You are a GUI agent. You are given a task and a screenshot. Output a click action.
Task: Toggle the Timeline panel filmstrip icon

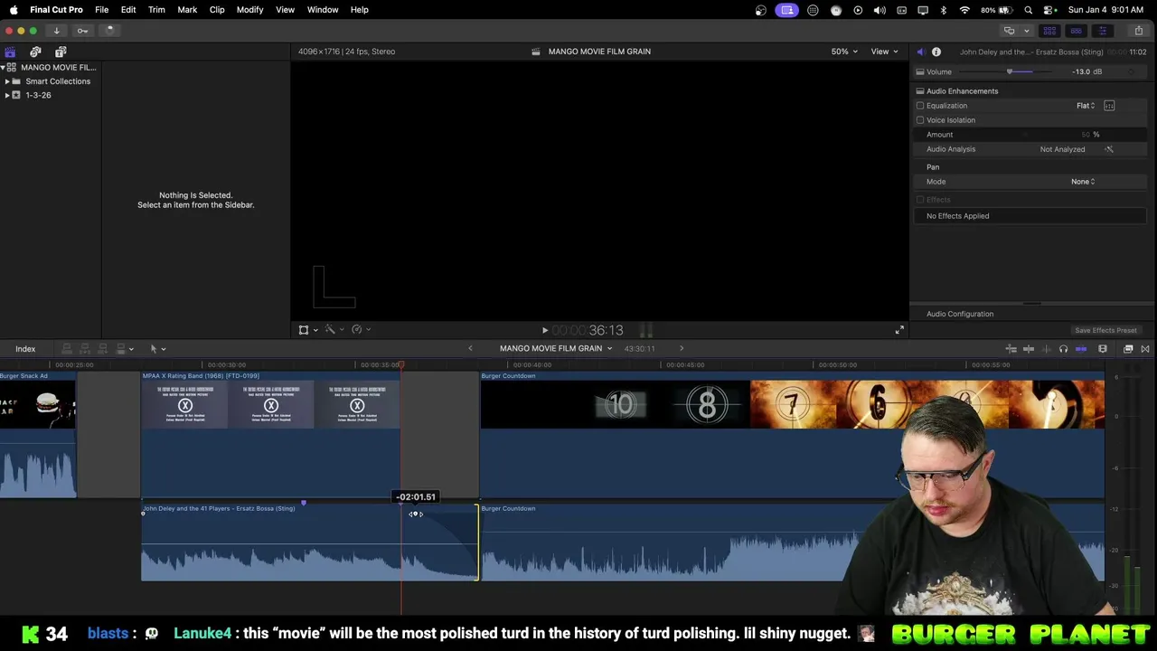click(x=1076, y=30)
